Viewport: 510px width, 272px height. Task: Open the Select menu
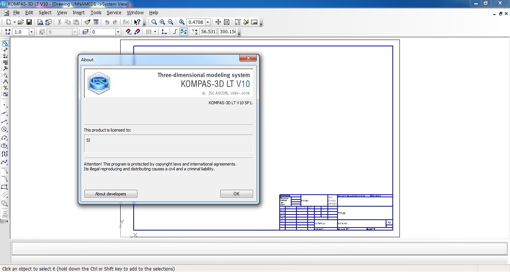point(45,13)
